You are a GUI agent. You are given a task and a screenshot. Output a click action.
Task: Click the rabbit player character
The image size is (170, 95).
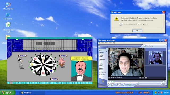tap(20, 63)
